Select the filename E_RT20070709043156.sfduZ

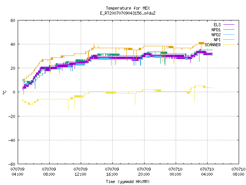128,13
